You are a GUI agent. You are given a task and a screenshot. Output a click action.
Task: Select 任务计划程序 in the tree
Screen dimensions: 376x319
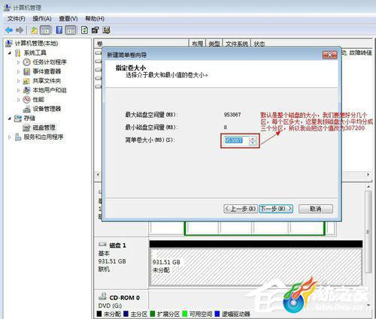(x=50, y=62)
